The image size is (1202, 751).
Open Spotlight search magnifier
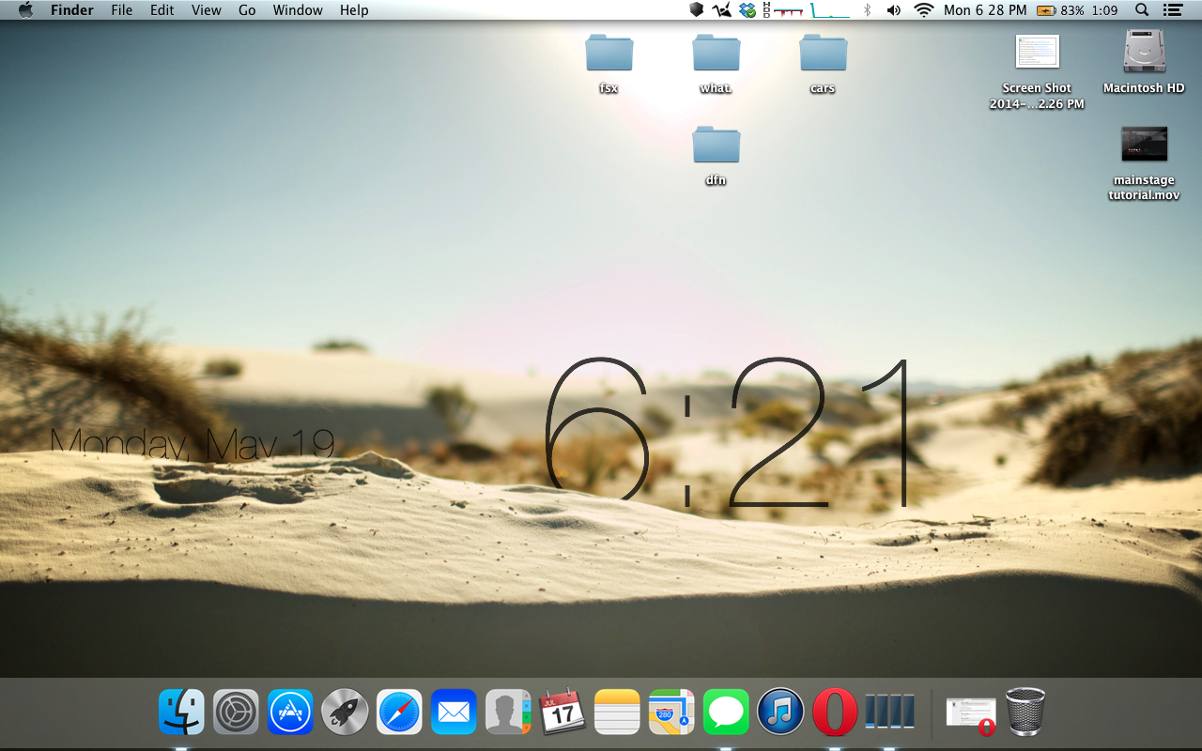click(x=1142, y=10)
